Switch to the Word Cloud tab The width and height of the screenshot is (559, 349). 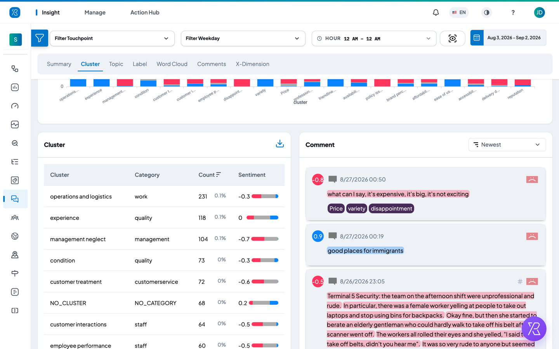point(172,64)
